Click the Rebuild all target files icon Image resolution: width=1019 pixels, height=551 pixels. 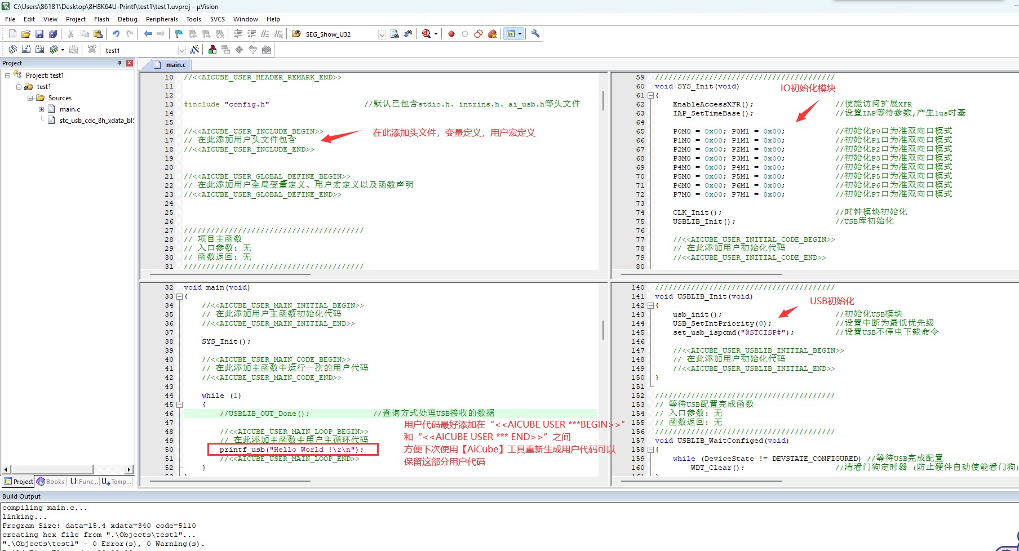click(39, 50)
